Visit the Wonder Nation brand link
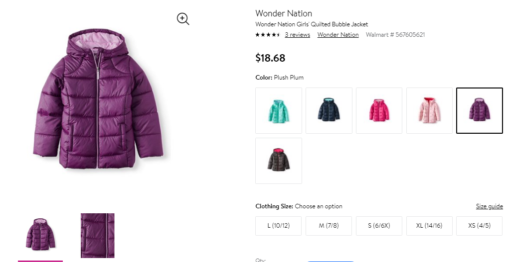This screenshot has width=506, height=262. (x=338, y=35)
